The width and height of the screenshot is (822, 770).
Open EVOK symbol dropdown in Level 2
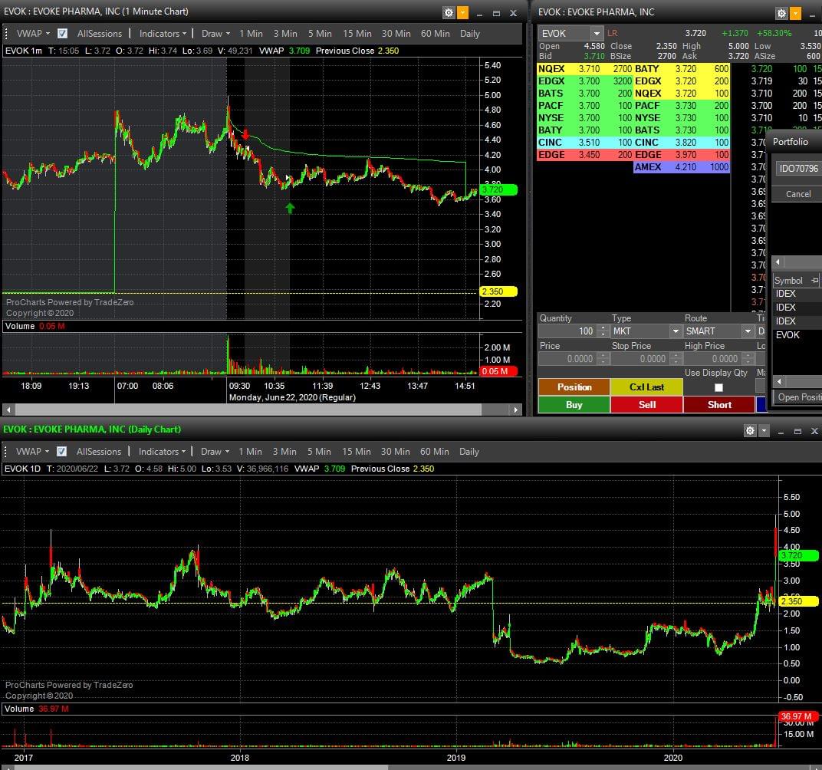click(597, 34)
